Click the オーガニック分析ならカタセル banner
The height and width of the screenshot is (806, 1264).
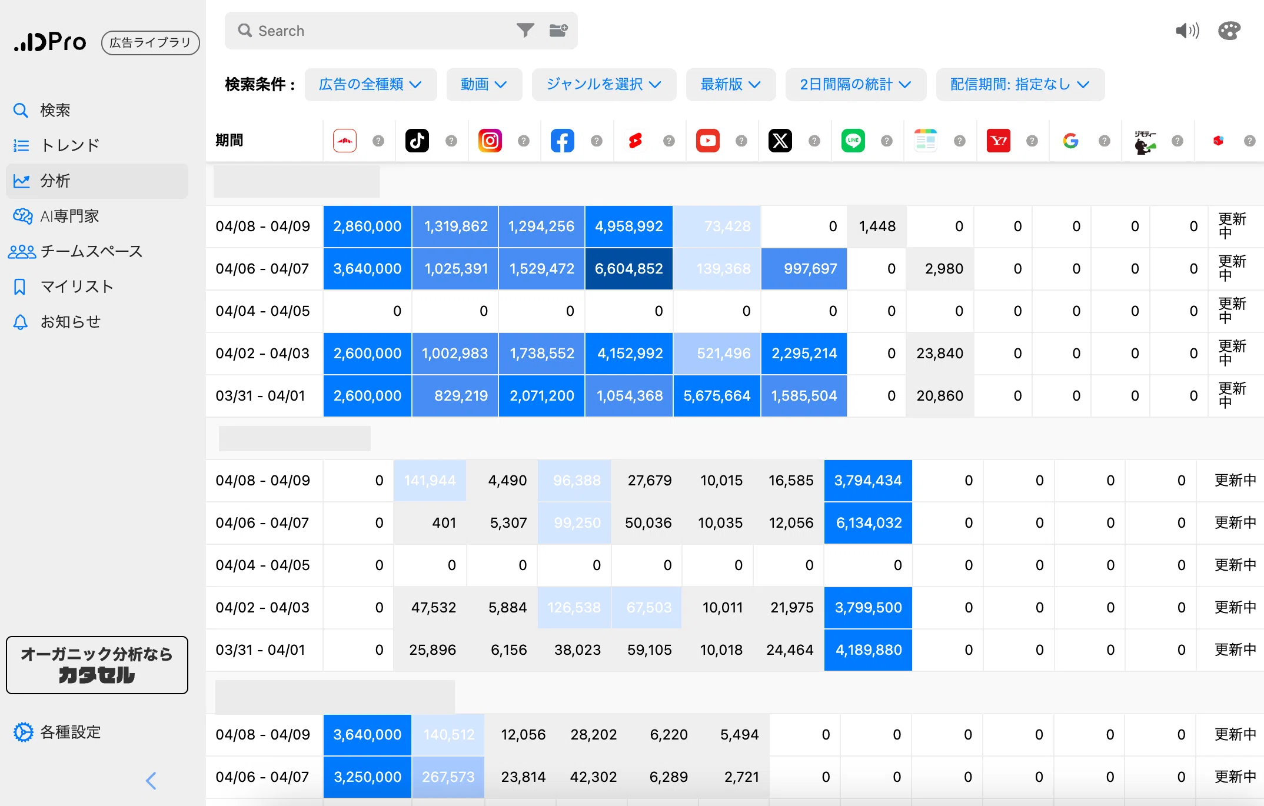click(97, 665)
